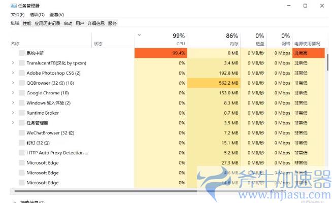Click the Adobe Photoshop CS6 process icon
Viewport: 332px width, 203px height.
tap(22, 73)
